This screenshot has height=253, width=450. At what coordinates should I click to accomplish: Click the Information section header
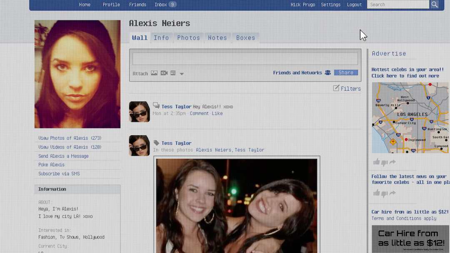77,189
